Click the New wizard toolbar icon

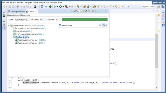click(x=4, y=6)
